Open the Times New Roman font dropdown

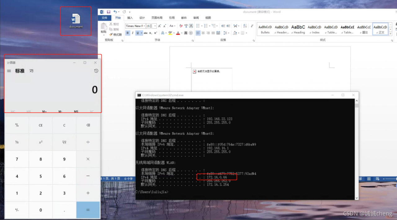144,26
